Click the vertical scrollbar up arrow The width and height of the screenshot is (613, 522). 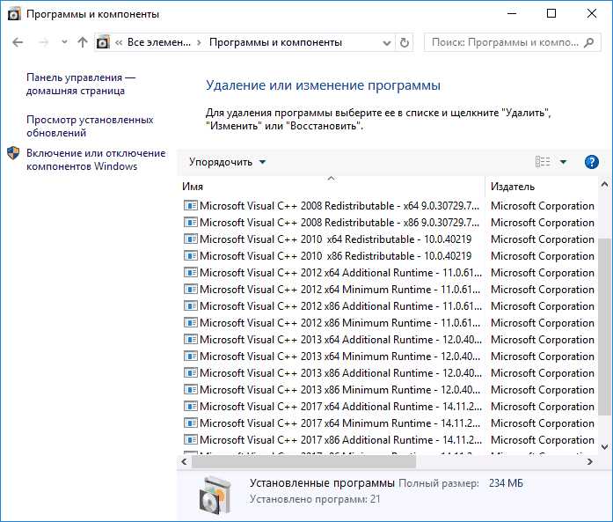(604, 184)
